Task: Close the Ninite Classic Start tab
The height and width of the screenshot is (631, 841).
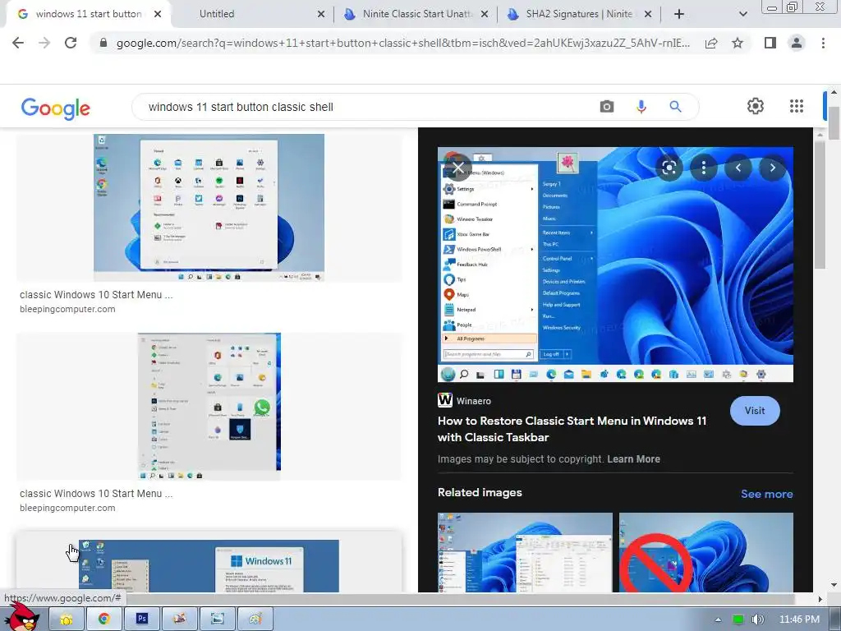Action: pos(485,14)
